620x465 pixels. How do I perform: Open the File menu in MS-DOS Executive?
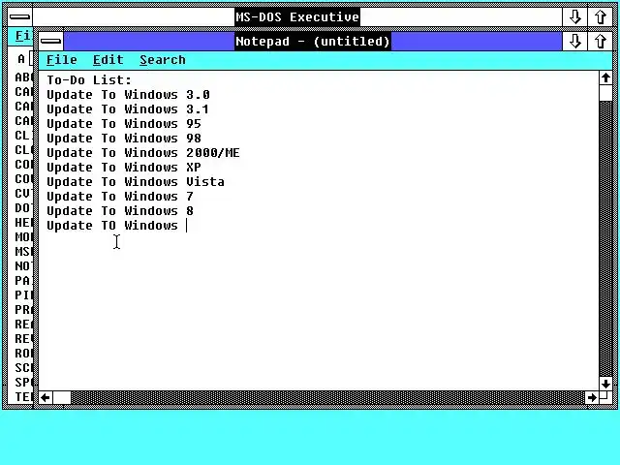(x=23, y=36)
